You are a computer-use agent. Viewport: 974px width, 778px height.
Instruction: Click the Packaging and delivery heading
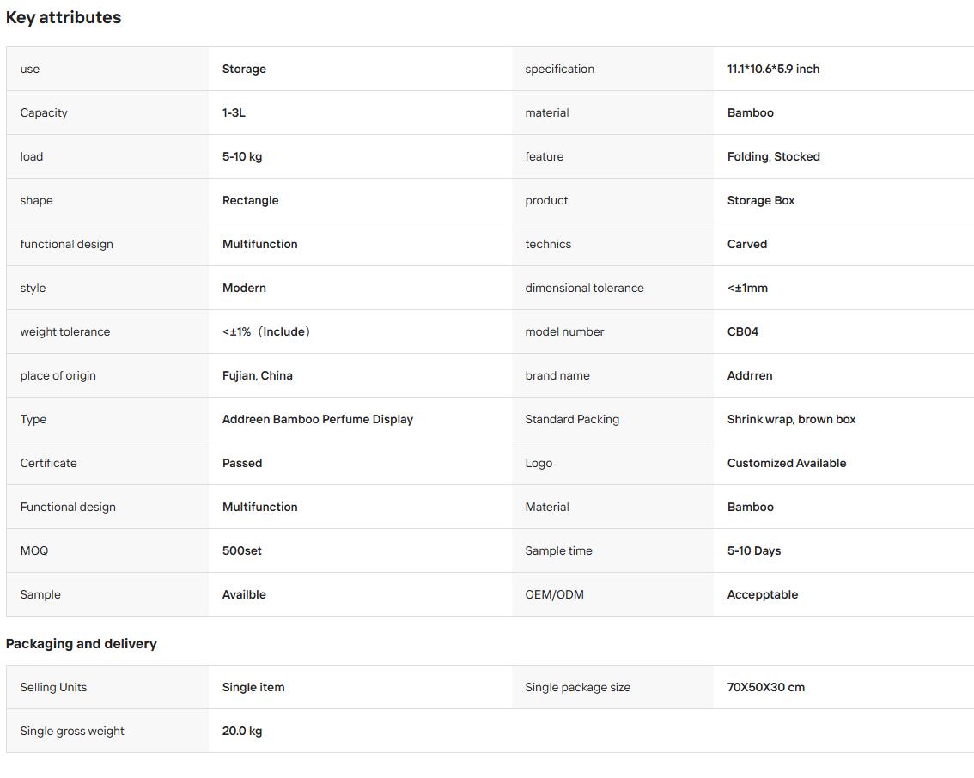click(x=82, y=643)
